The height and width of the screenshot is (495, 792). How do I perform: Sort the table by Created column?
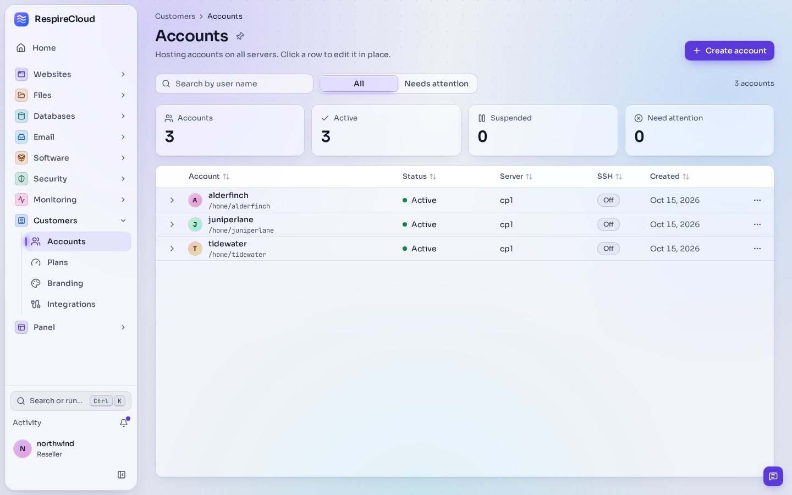pyautogui.click(x=669, y=177)
